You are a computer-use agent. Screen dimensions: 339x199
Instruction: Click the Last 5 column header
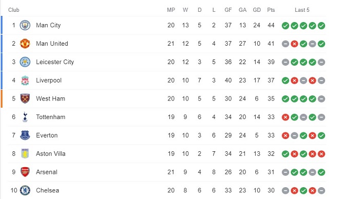(x=302, y=10)
